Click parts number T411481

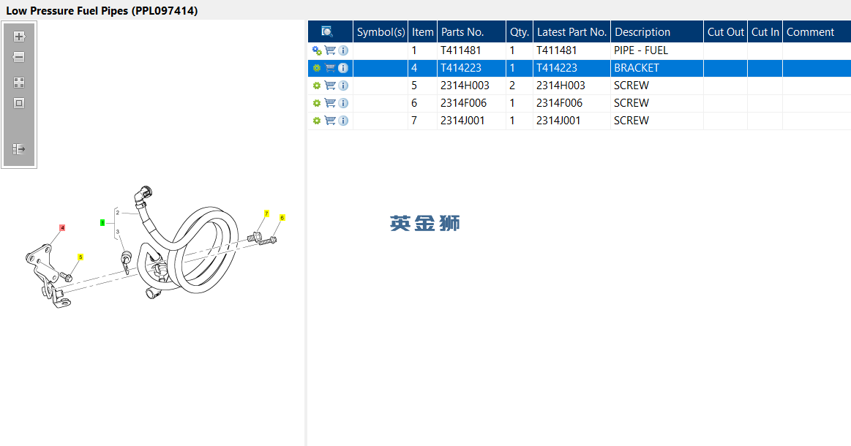pos(461,50)
